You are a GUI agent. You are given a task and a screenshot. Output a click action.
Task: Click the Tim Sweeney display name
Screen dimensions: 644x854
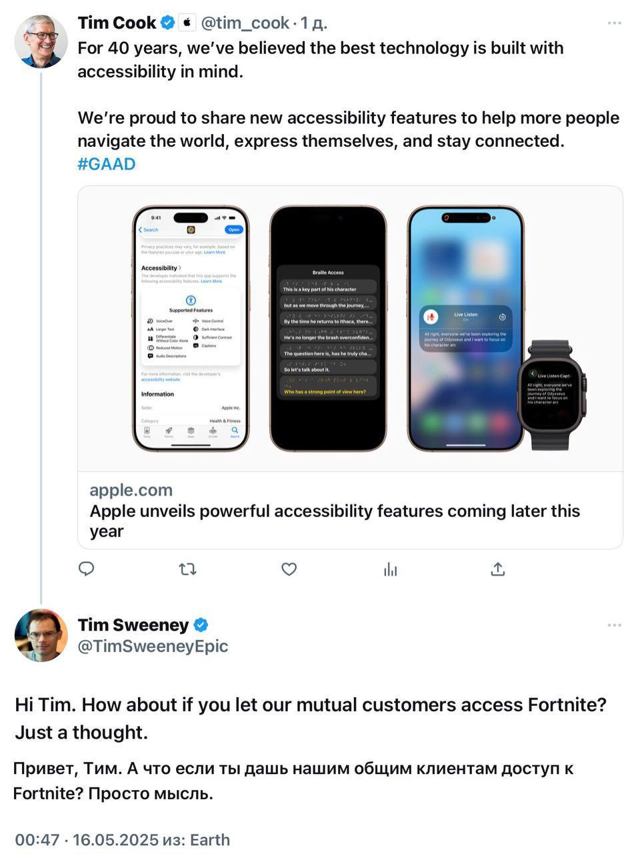(x=133, y=625)
